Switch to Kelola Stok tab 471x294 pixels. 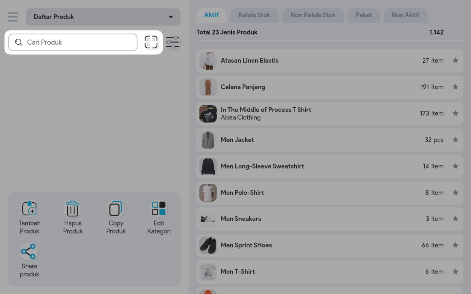pyautogui.click(x=254, y=15)
